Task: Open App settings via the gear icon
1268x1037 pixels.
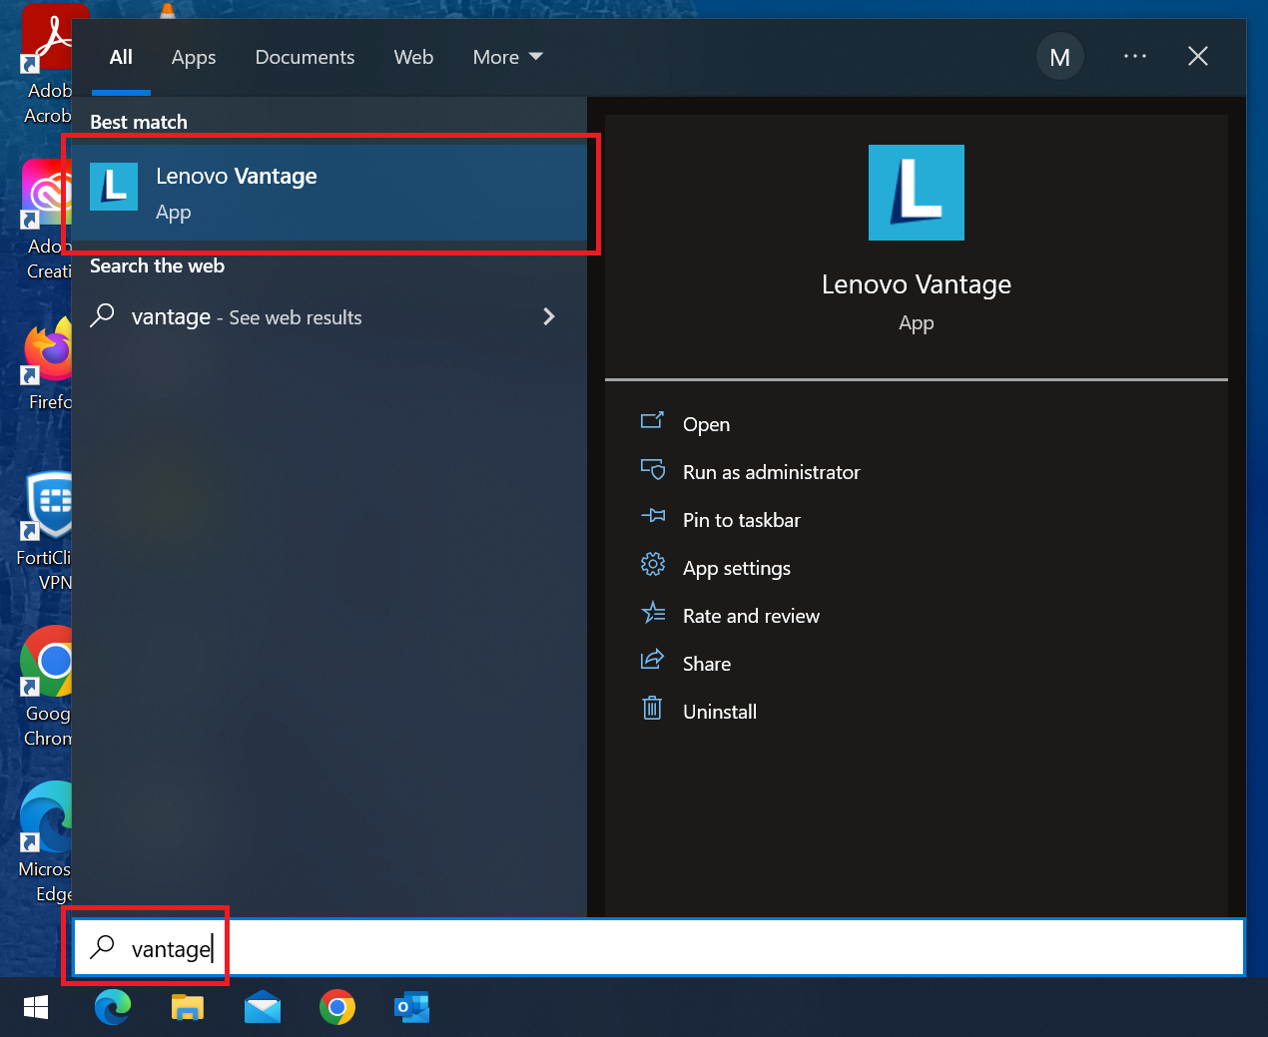Action: click(653, 565)
